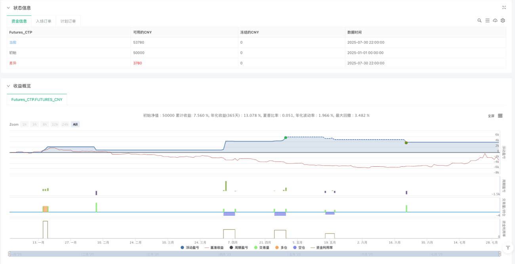Open the table settings gear icon

(503, 21)
